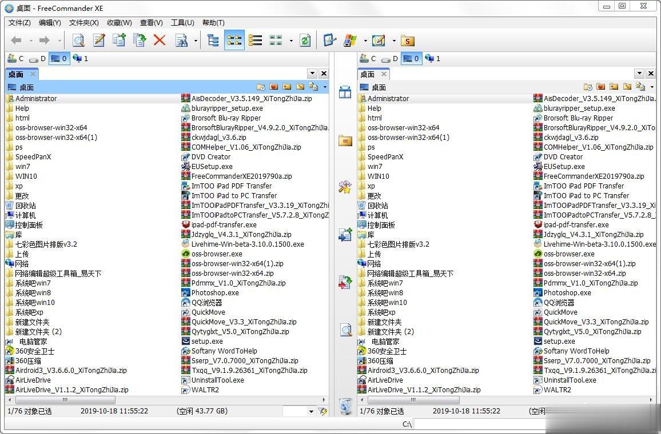Click the copy files toolbar icon
Viewport: 661px width, 434px height.
(x=120, y=41)
